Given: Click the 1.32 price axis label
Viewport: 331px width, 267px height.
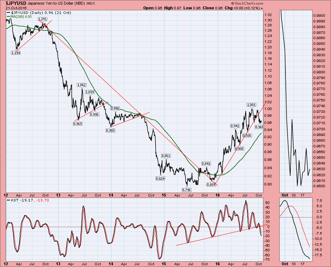Looking at the screenshot, I should 268,15.
